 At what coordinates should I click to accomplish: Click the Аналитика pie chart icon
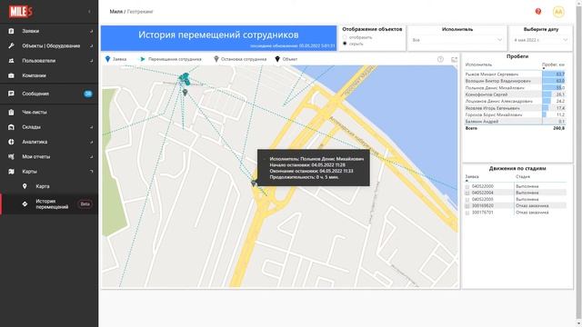[11, 142]
